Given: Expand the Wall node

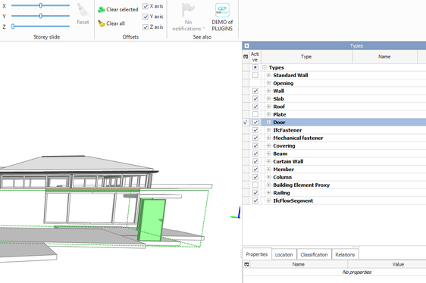Looking at the screenshot, I should point(268,91).
